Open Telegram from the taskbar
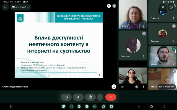The width and height of the screenshot is (177, 110). (94, 106)
